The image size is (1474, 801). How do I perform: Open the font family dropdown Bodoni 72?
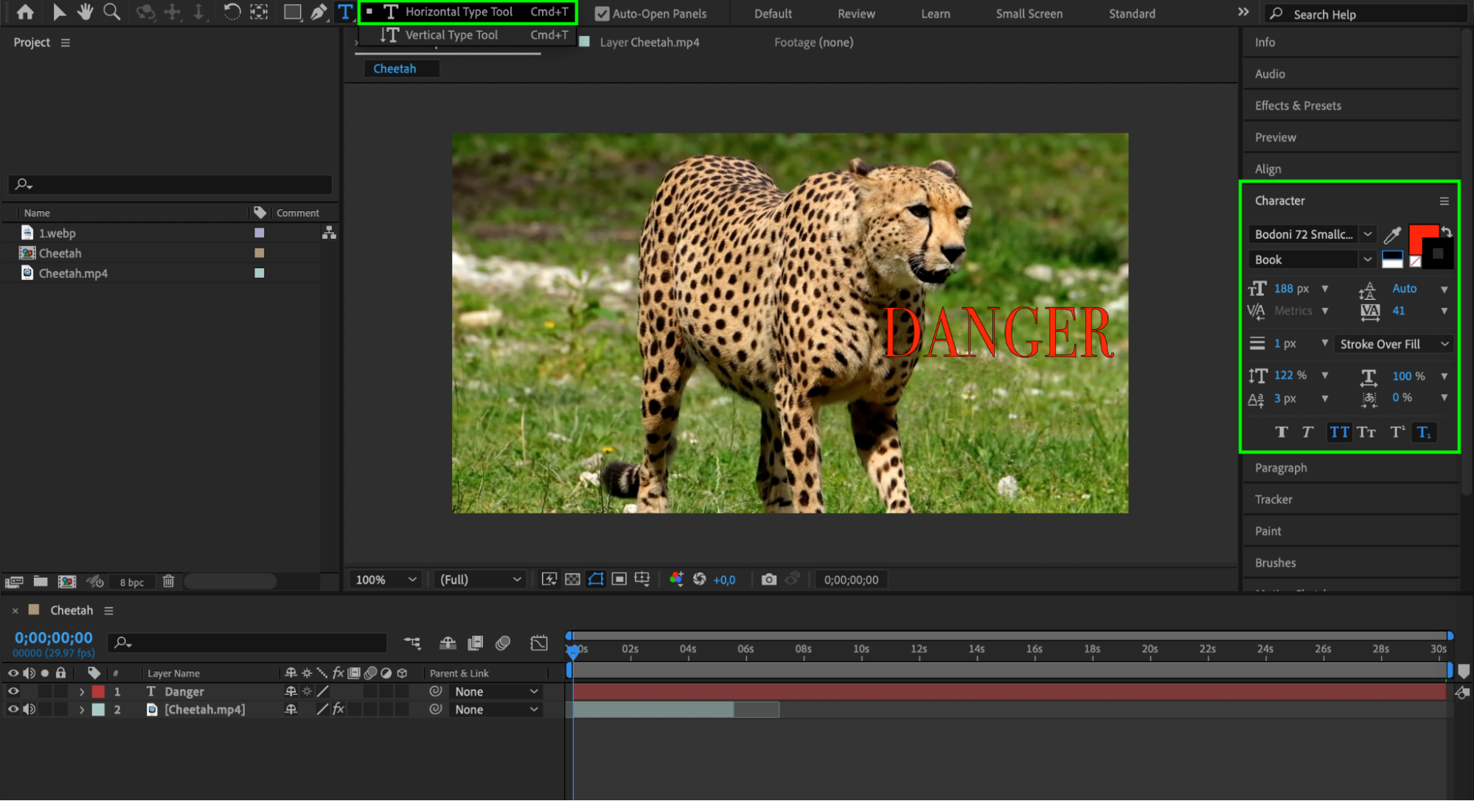tap(1368, 234)
